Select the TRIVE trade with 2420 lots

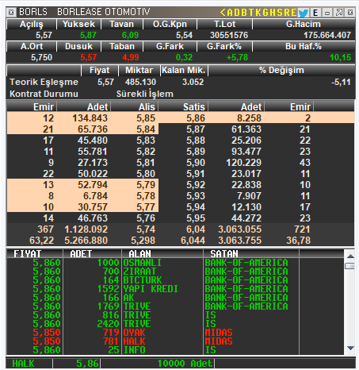[175, 324]
